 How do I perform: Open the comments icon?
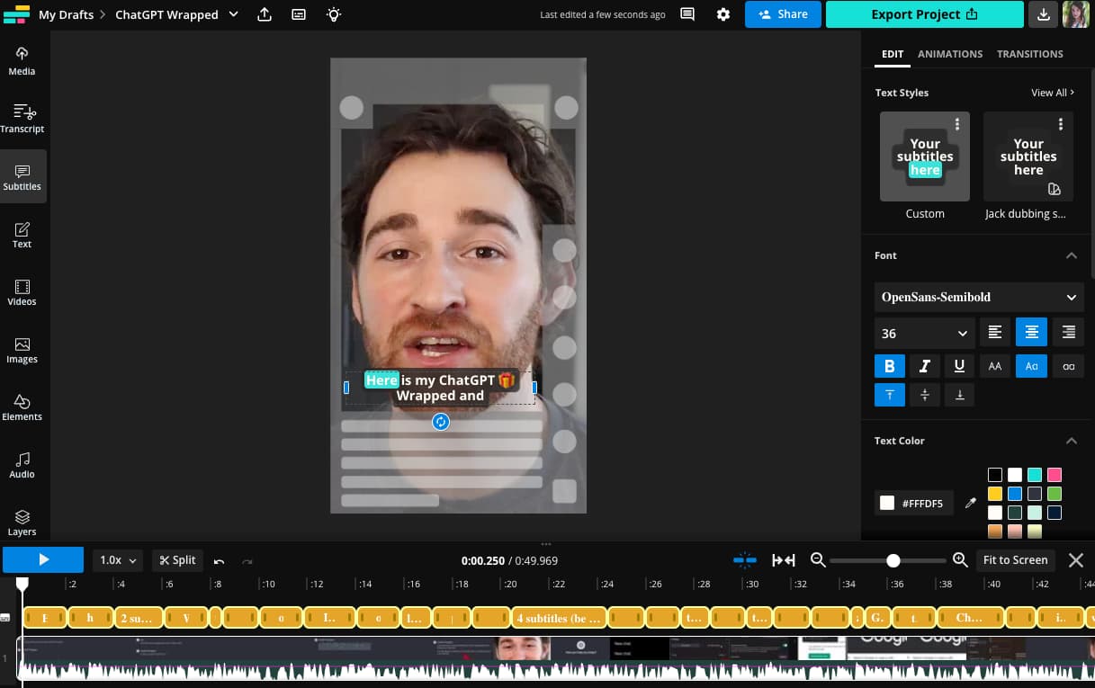(x=687, y=14)
